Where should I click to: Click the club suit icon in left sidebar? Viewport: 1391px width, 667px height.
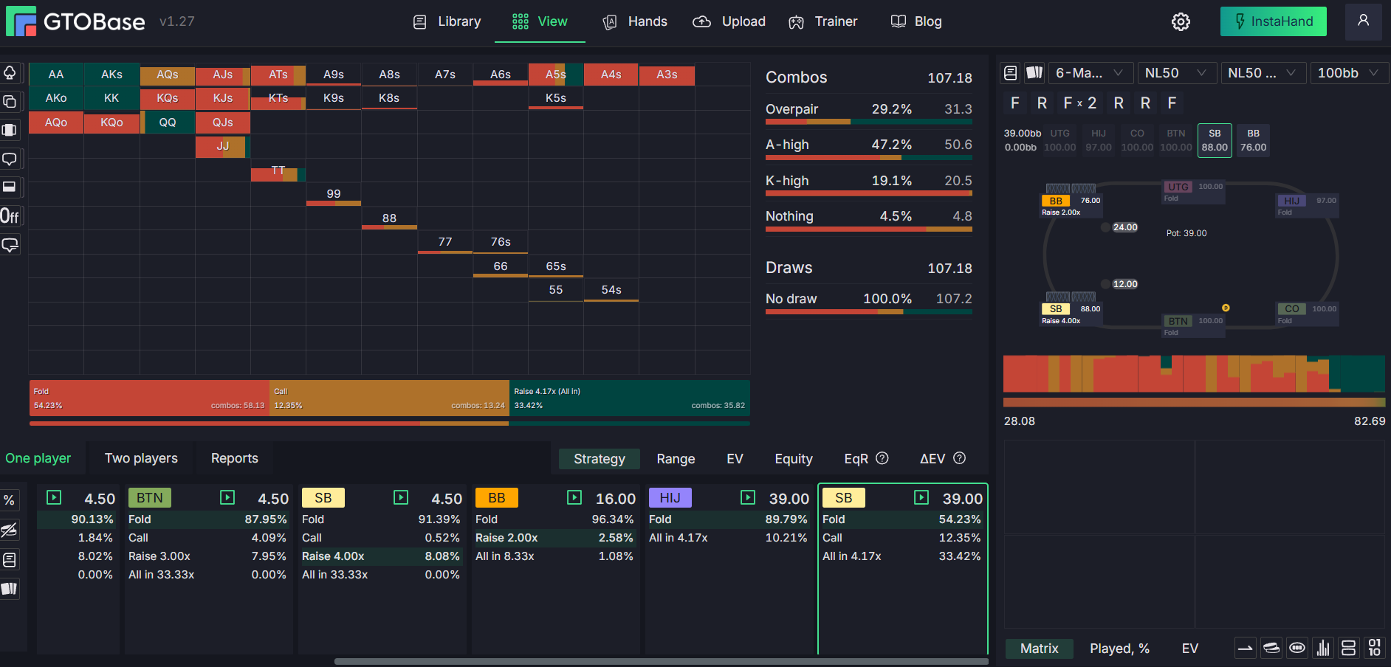(x=10, y=72)
